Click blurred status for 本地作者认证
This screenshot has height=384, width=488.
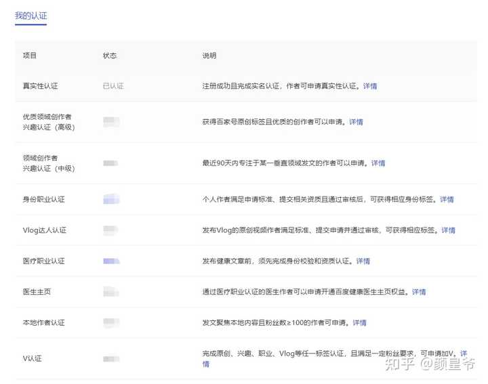(x=111, y=322)
